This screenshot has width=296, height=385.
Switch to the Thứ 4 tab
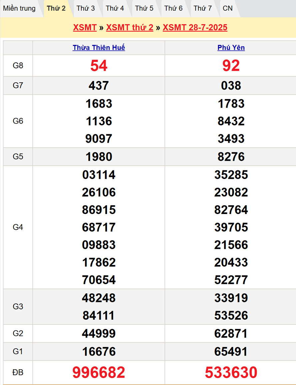pos(115,8)
